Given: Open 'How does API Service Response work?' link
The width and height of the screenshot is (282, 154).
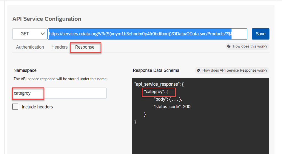Looking at the screenshot, I should (235, 70).
